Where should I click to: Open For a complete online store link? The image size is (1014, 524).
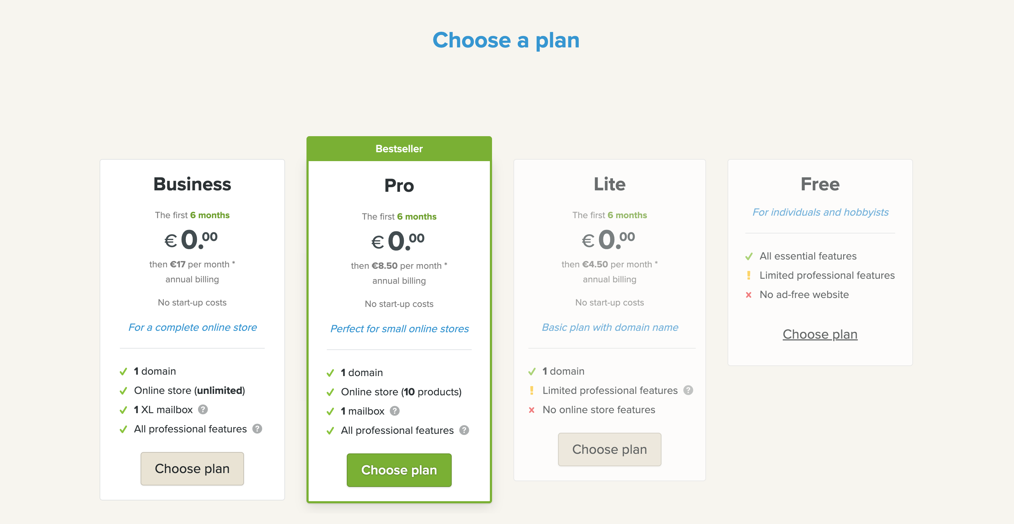(192, 327)
